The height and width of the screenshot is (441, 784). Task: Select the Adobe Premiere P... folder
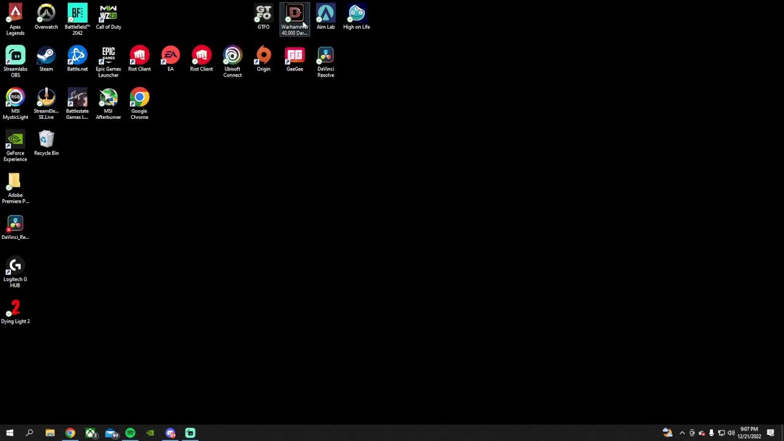[15, 189]
